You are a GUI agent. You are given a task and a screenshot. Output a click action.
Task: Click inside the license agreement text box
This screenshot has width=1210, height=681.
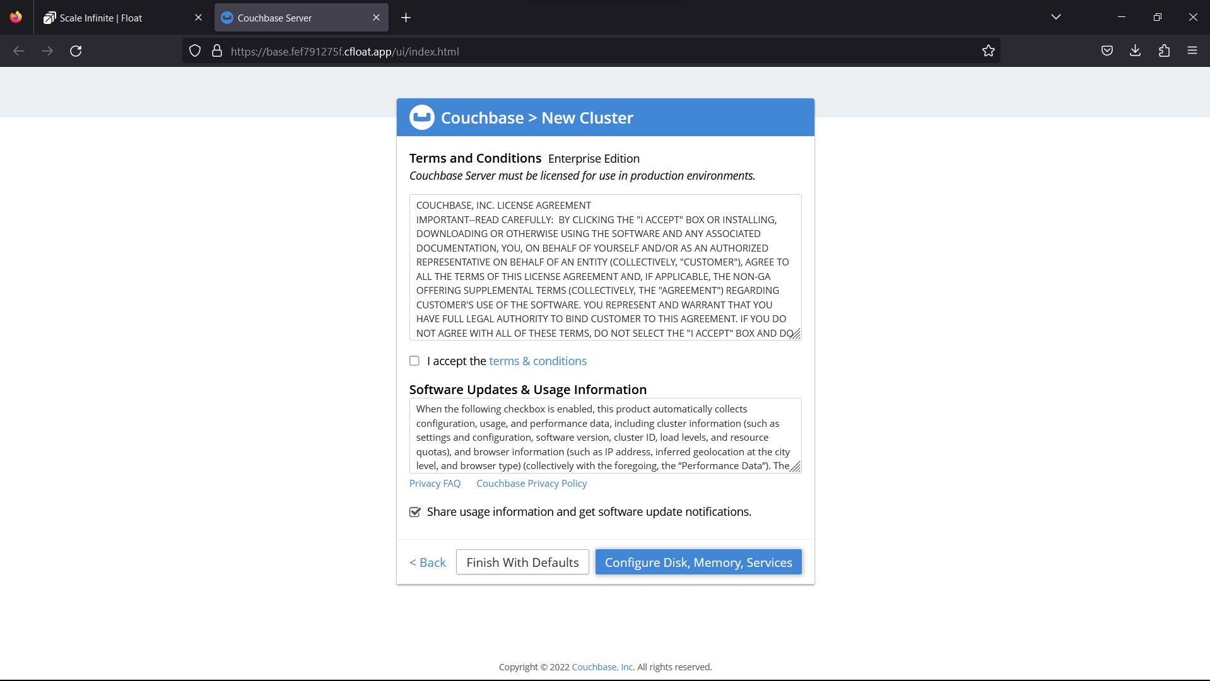[606, 267]
